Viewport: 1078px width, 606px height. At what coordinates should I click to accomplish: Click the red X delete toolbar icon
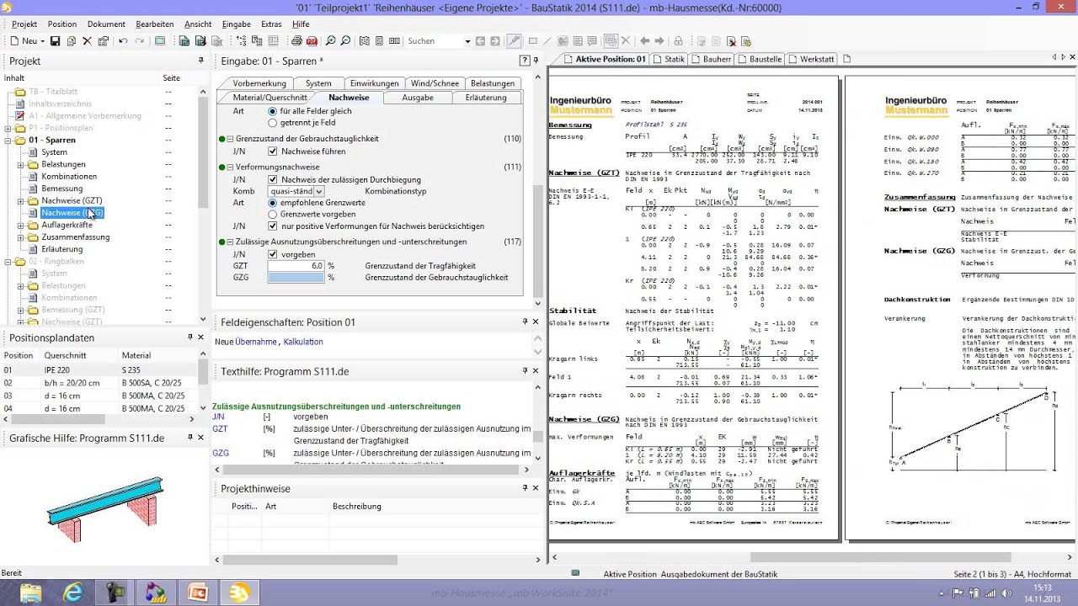(87, 41)
